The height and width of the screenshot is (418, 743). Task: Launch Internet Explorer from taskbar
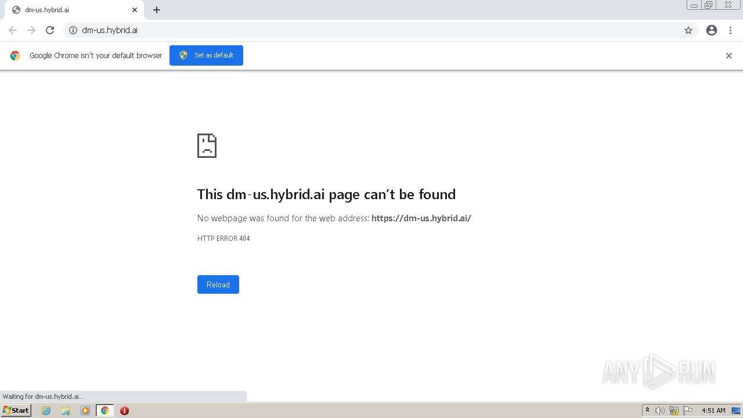coord(46,410)
